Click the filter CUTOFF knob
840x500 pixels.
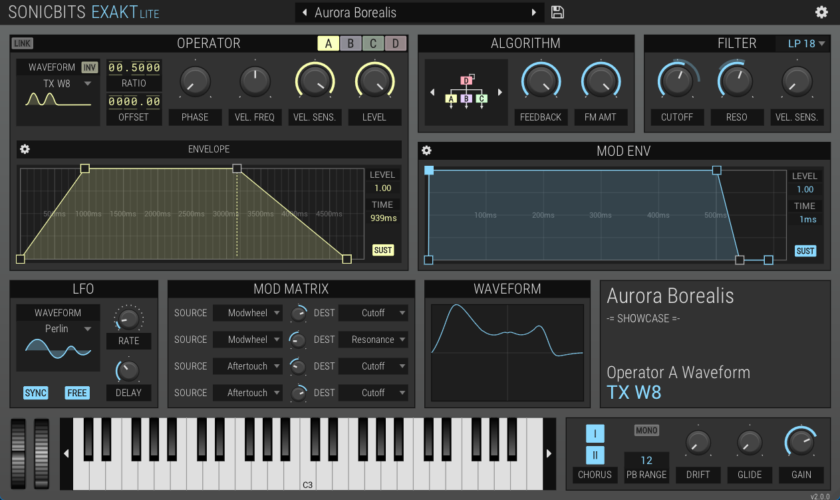[677, 81]
